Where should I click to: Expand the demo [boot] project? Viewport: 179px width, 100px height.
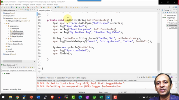click(2, 13)
